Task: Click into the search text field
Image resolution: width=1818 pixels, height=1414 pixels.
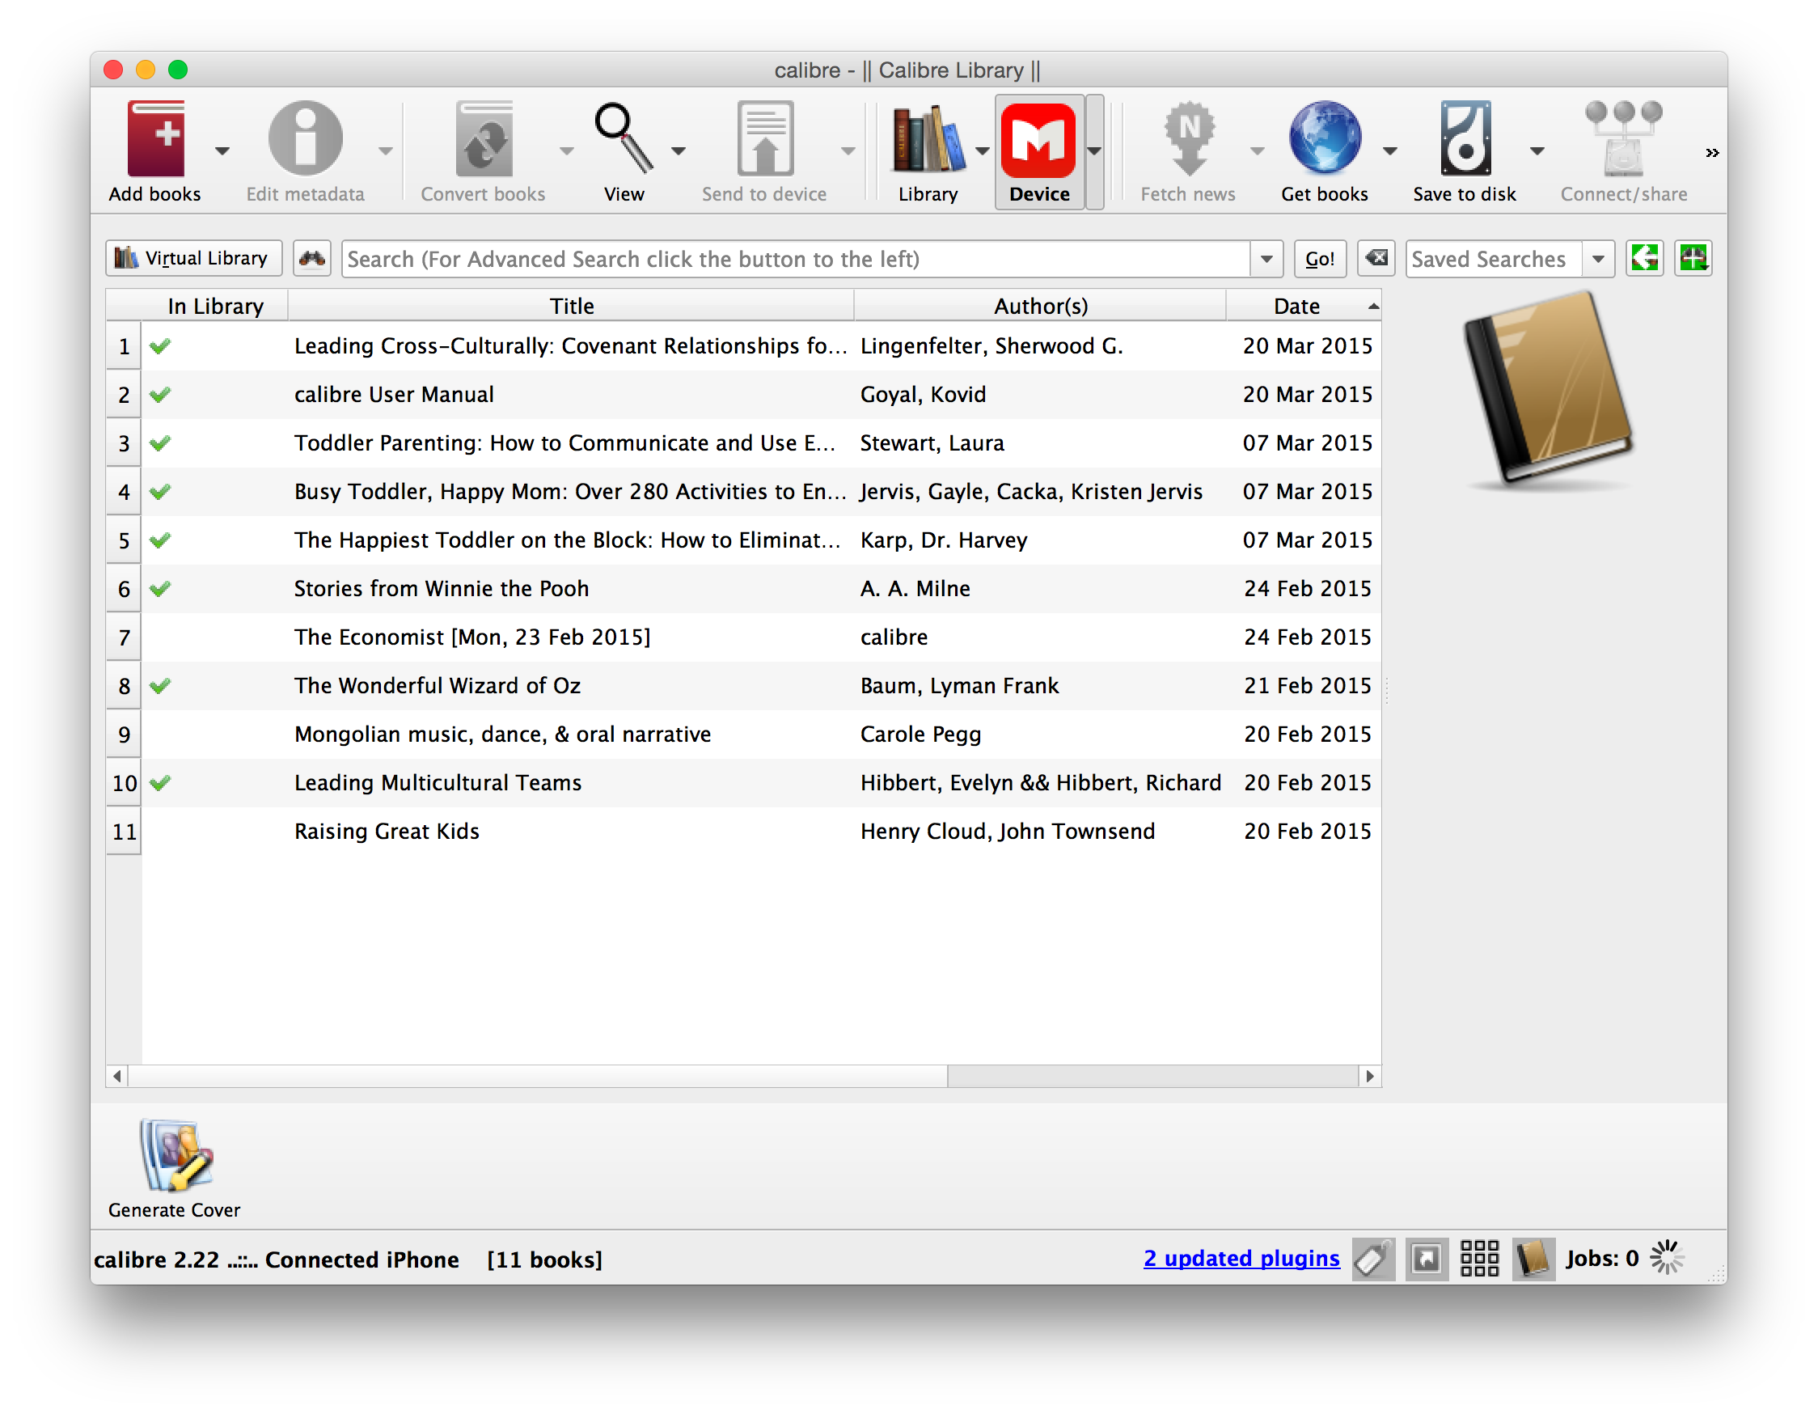Action: (795, 259)
